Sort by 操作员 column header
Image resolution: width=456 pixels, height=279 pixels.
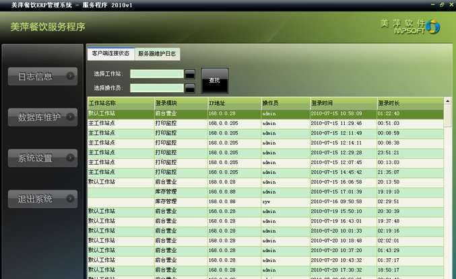pos(286,103)
